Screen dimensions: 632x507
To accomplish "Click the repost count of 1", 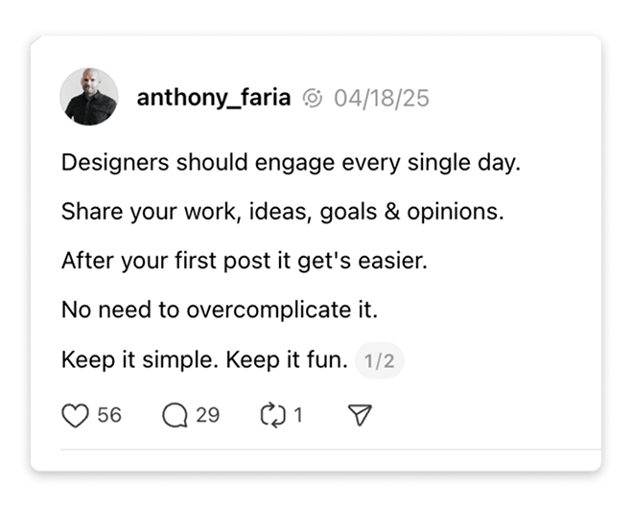I will (x=298, y=415).
